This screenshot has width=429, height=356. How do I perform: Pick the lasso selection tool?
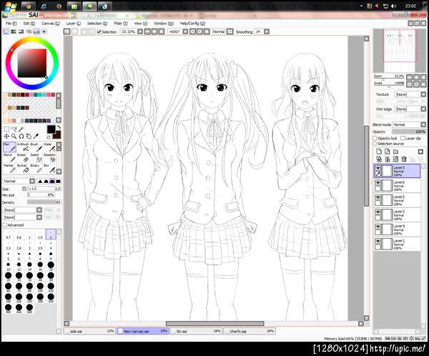pos(14,129)
